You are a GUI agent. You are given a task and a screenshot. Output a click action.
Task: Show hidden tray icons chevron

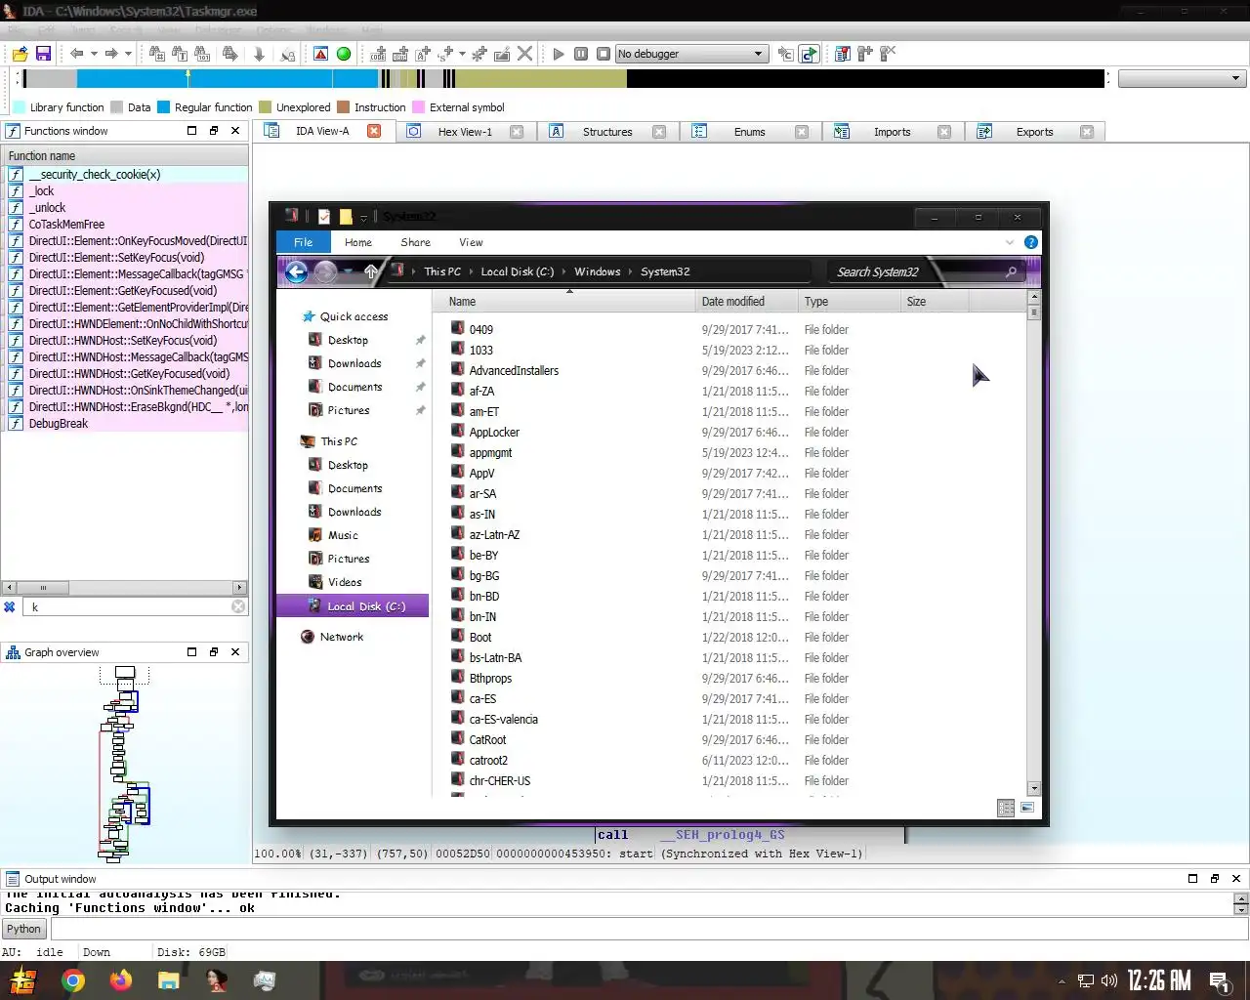(1062, 980)
